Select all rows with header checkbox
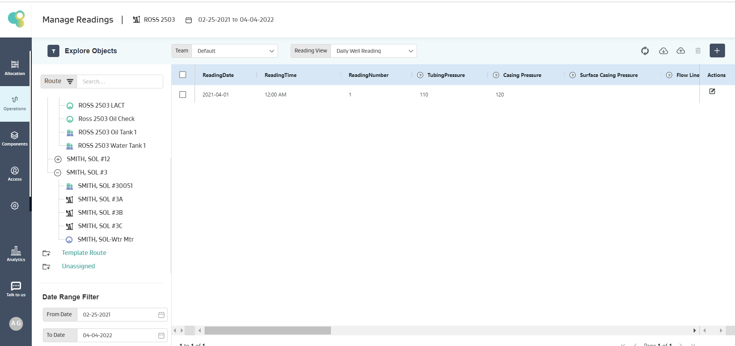Viewport: 735px width, 346px height. (x=183, y=75)
